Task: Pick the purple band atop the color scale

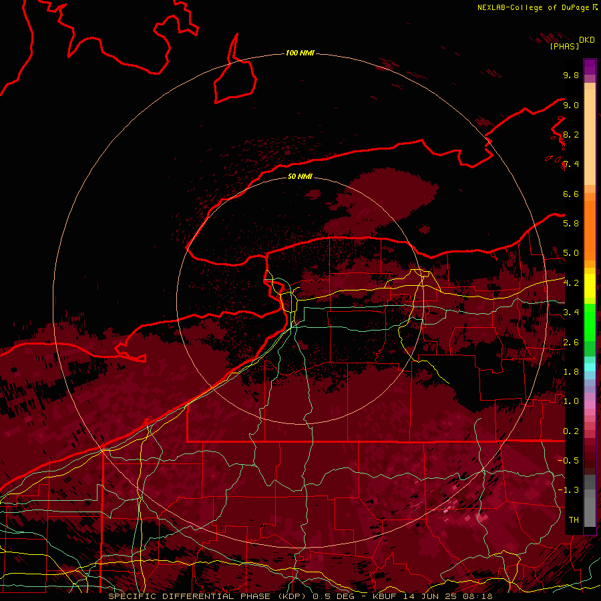Action: [590, 67]
